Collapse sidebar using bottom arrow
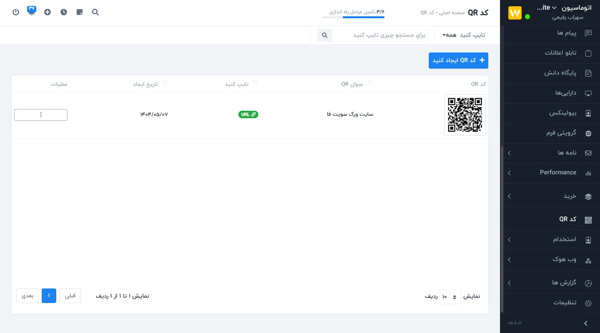 (x=586, y=323)
